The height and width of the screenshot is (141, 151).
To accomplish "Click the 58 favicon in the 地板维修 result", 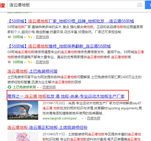I will point(9,62).
